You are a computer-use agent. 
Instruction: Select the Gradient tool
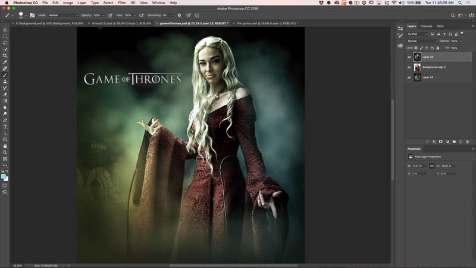point(5,101)
